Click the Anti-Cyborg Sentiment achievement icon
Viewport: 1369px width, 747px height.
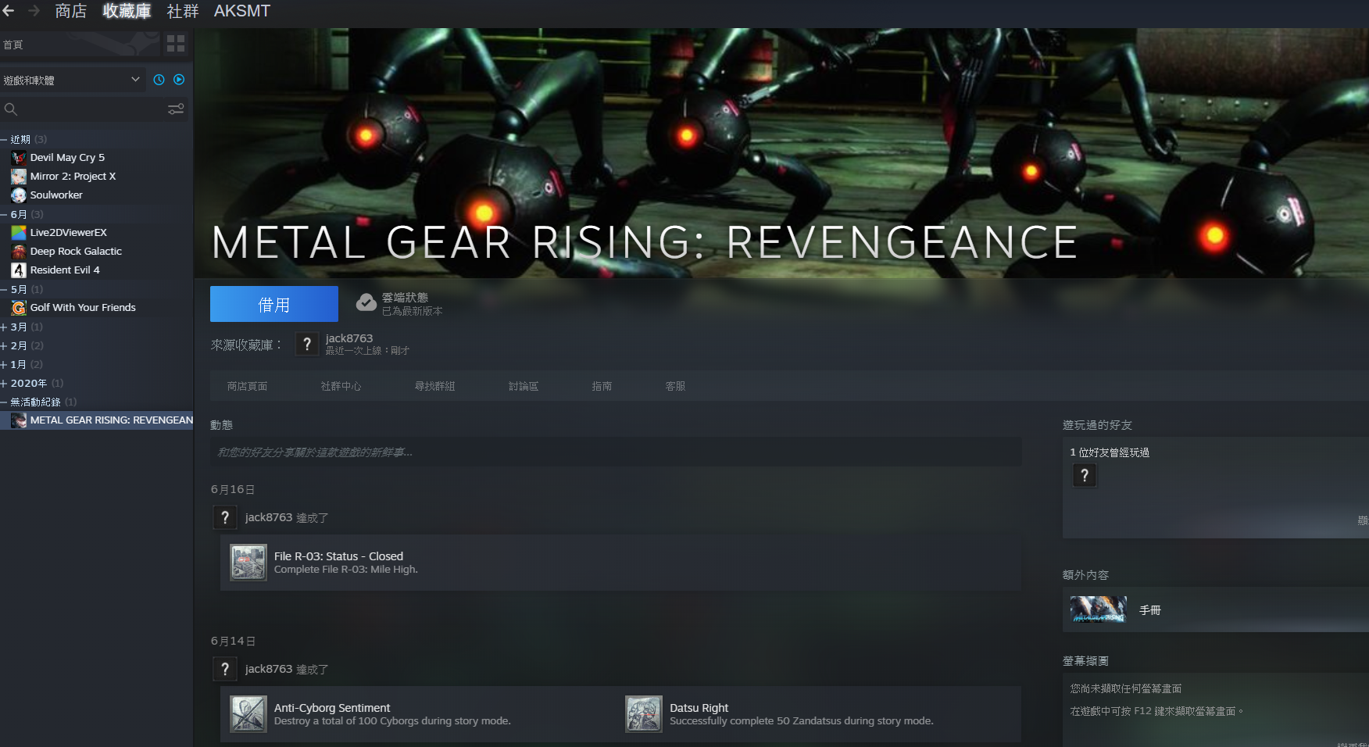pos(248,714)
